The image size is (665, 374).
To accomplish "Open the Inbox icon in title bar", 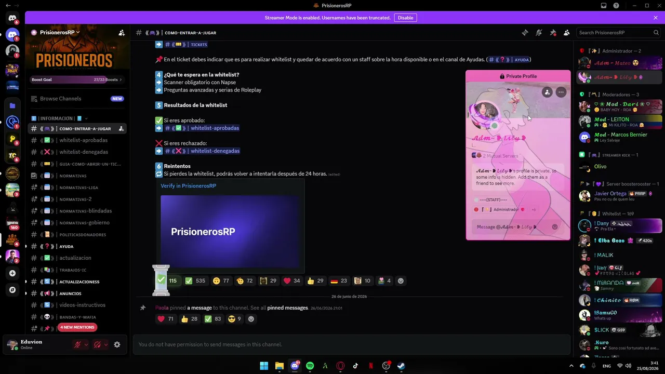I will [604, 6].
